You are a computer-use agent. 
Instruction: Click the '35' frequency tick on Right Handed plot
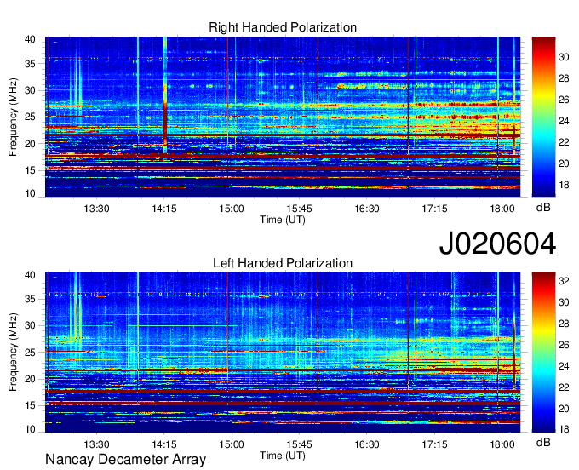click(30, 64)
